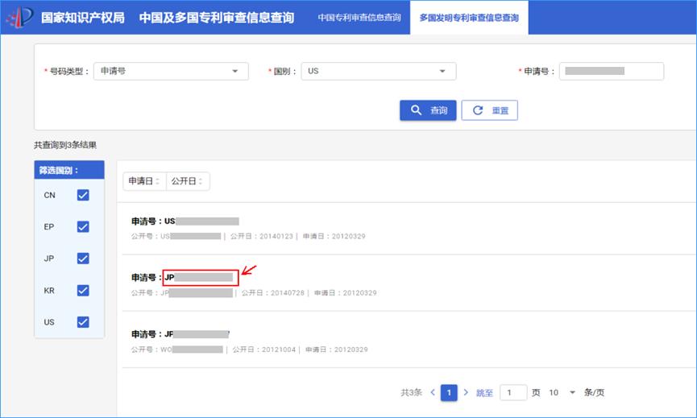This screenshot has height=418, width=697.
Task: Open the 国别 dropdown showing US
Action: (378, 71)
